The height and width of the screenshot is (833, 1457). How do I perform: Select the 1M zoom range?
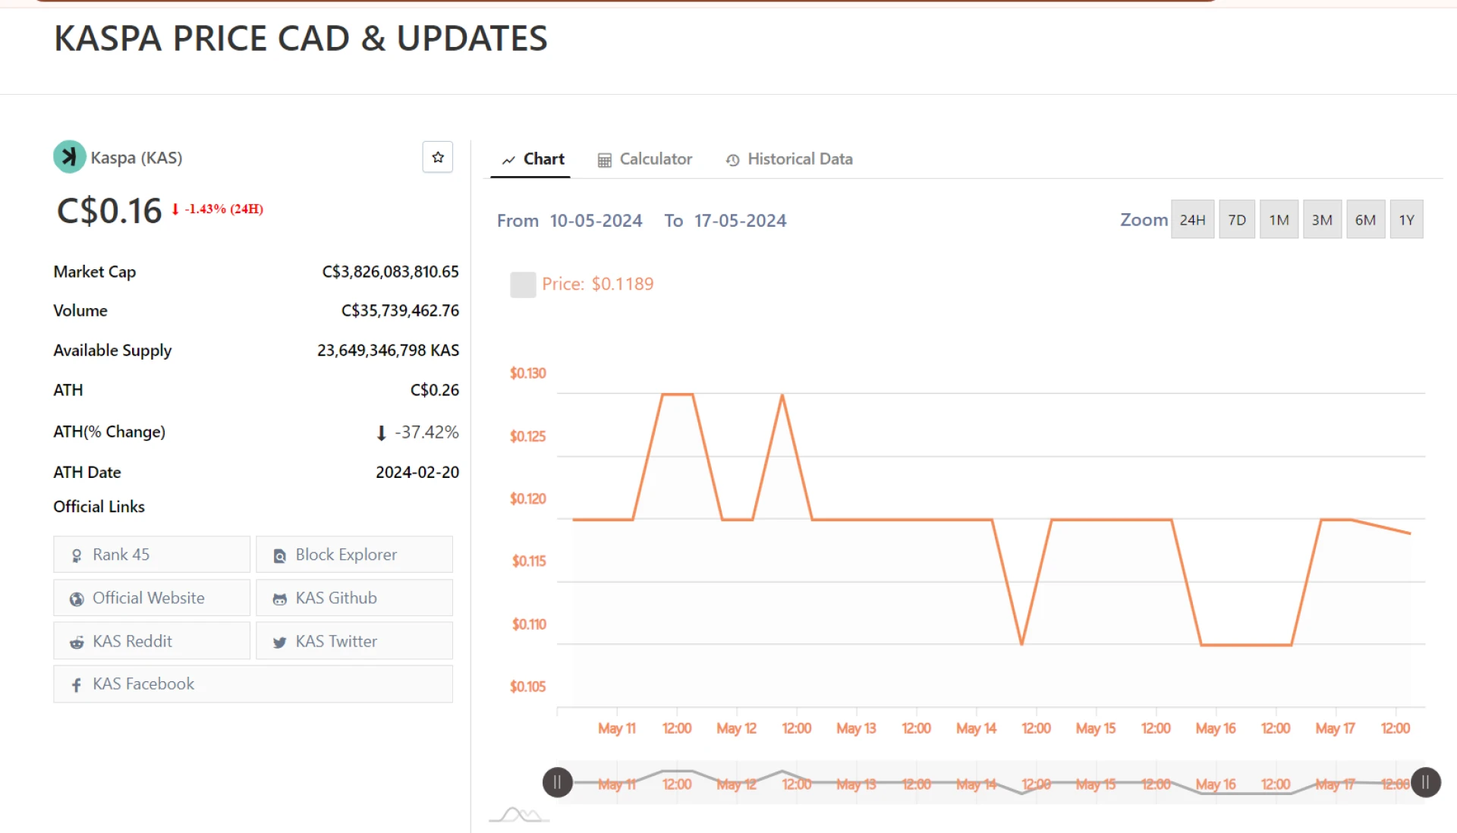point(1279,220)
